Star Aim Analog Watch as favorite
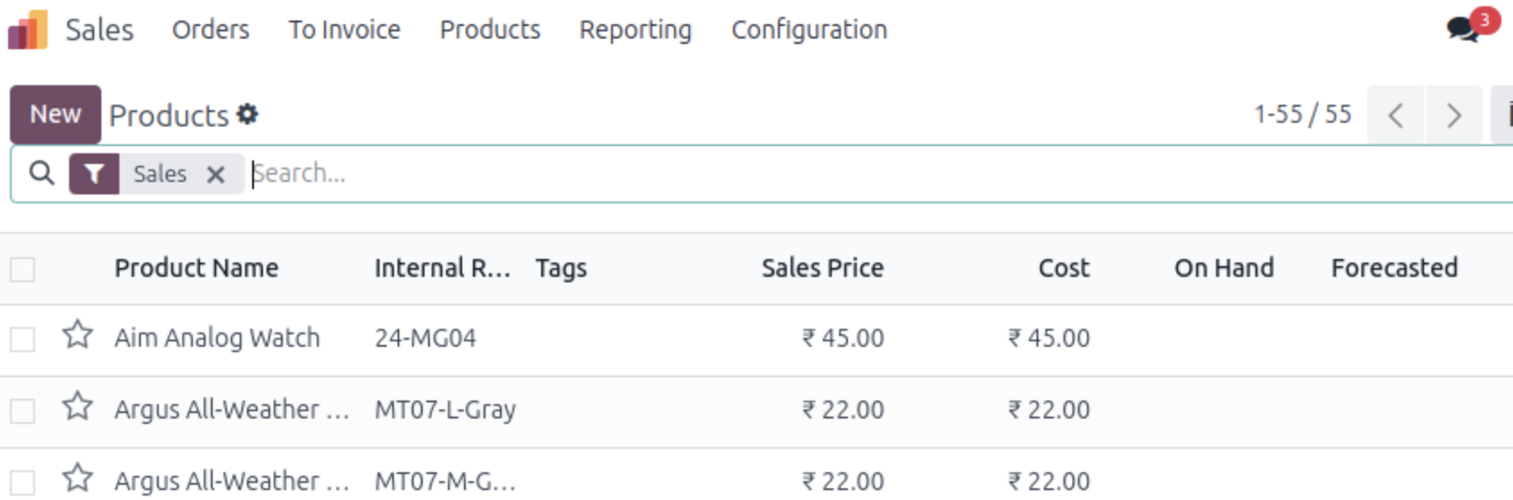 point(78,336)
